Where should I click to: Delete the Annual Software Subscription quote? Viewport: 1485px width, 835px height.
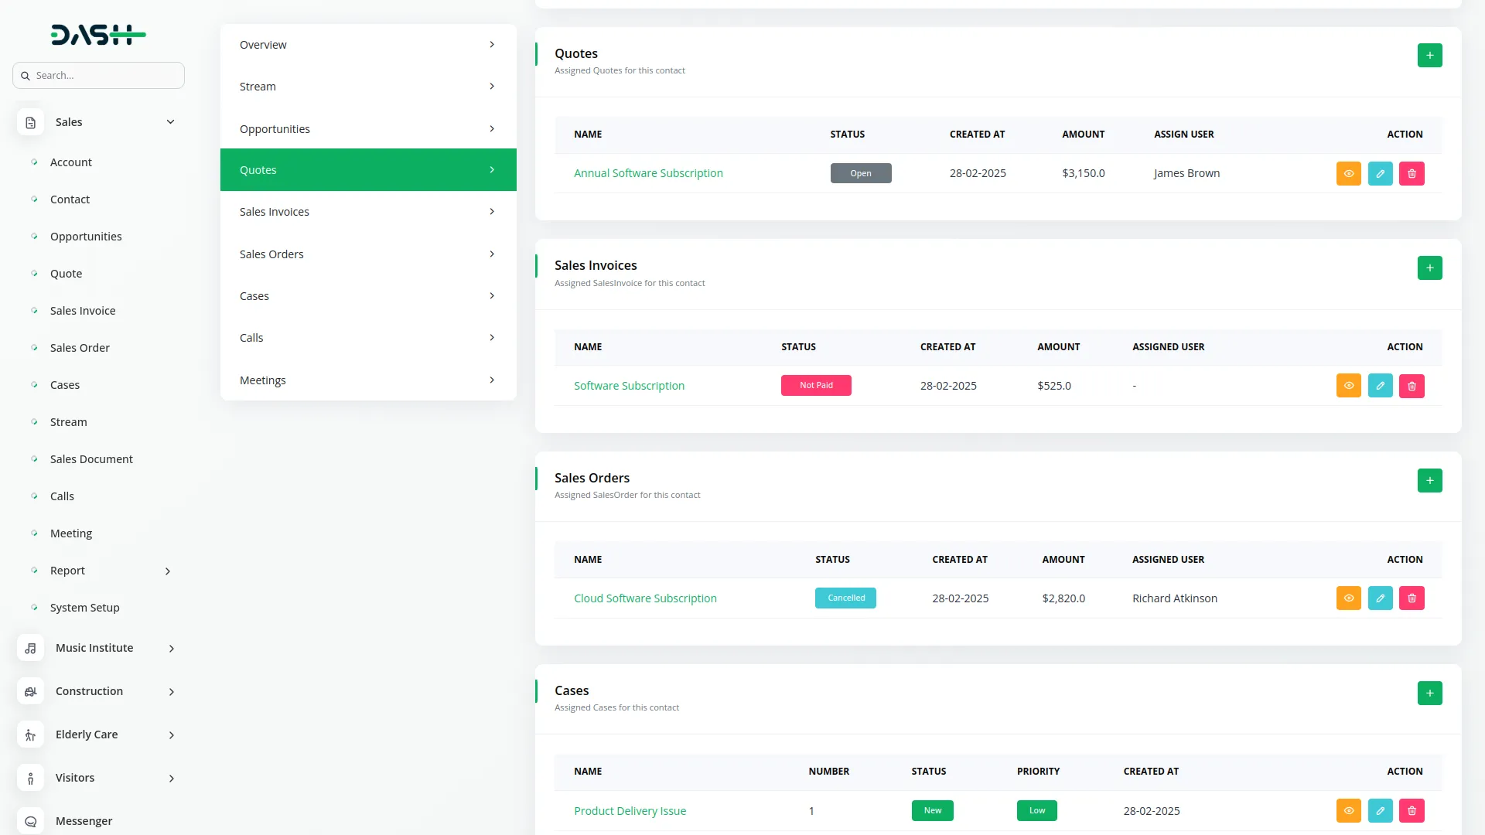coord(1412,174)
